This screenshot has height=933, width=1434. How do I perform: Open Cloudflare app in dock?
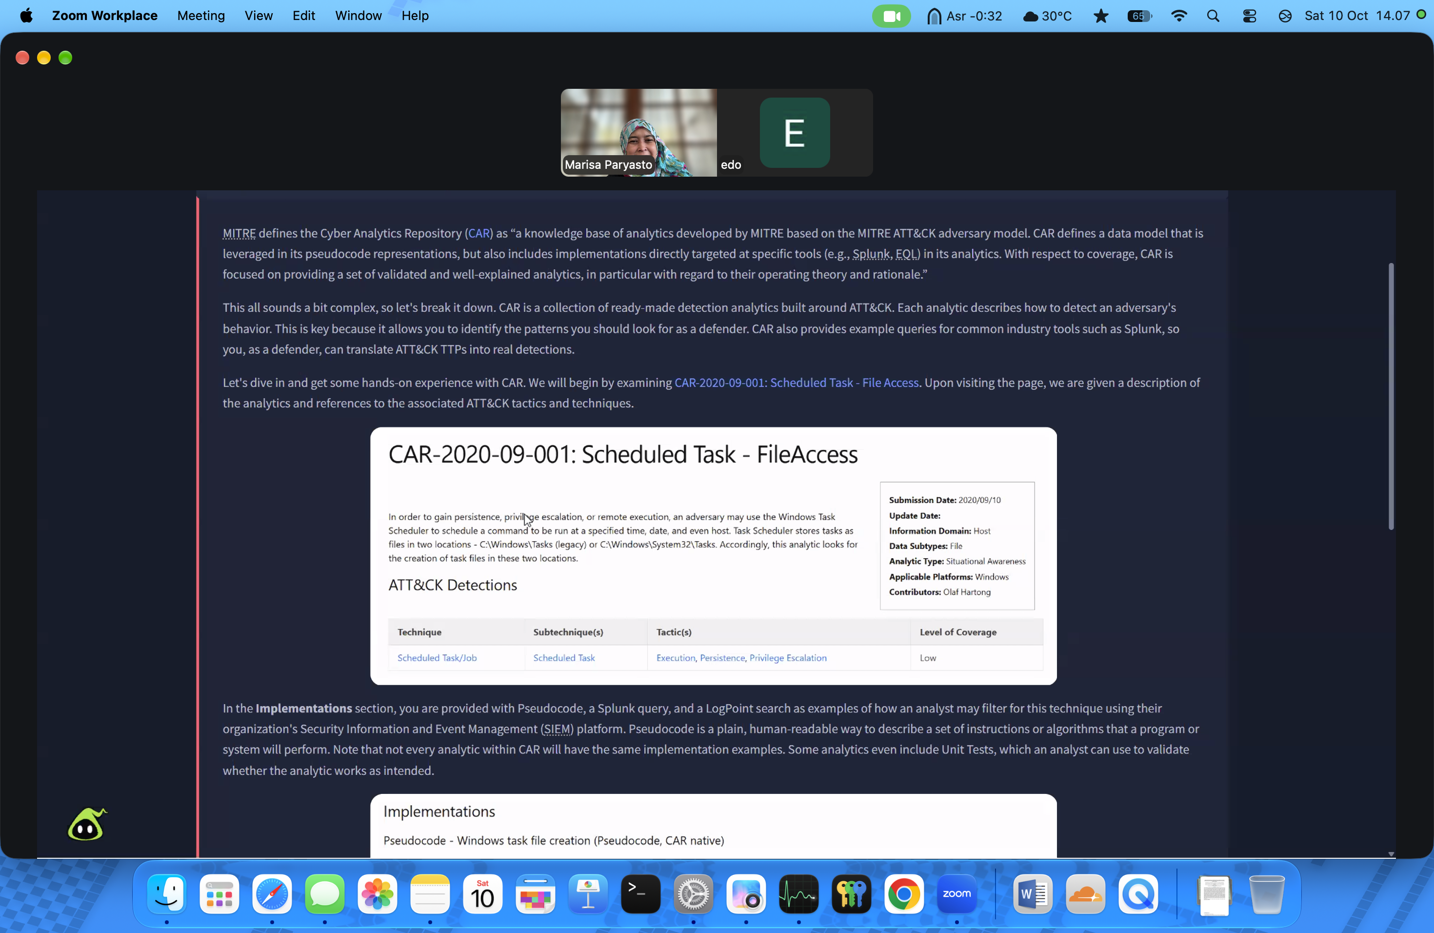click(x=1086, y=893)
